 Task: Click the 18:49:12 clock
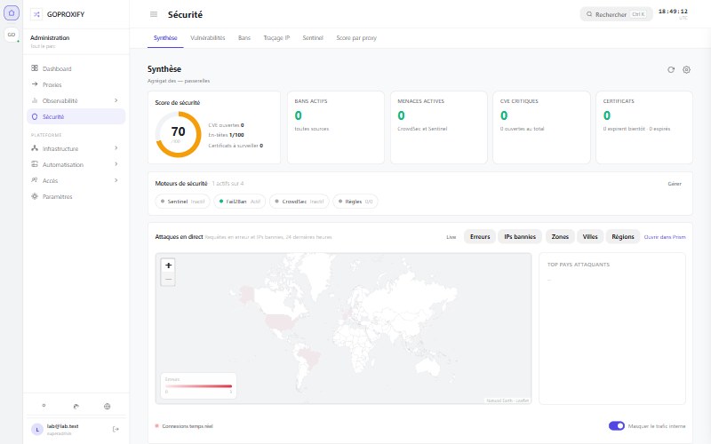(673, 12)
